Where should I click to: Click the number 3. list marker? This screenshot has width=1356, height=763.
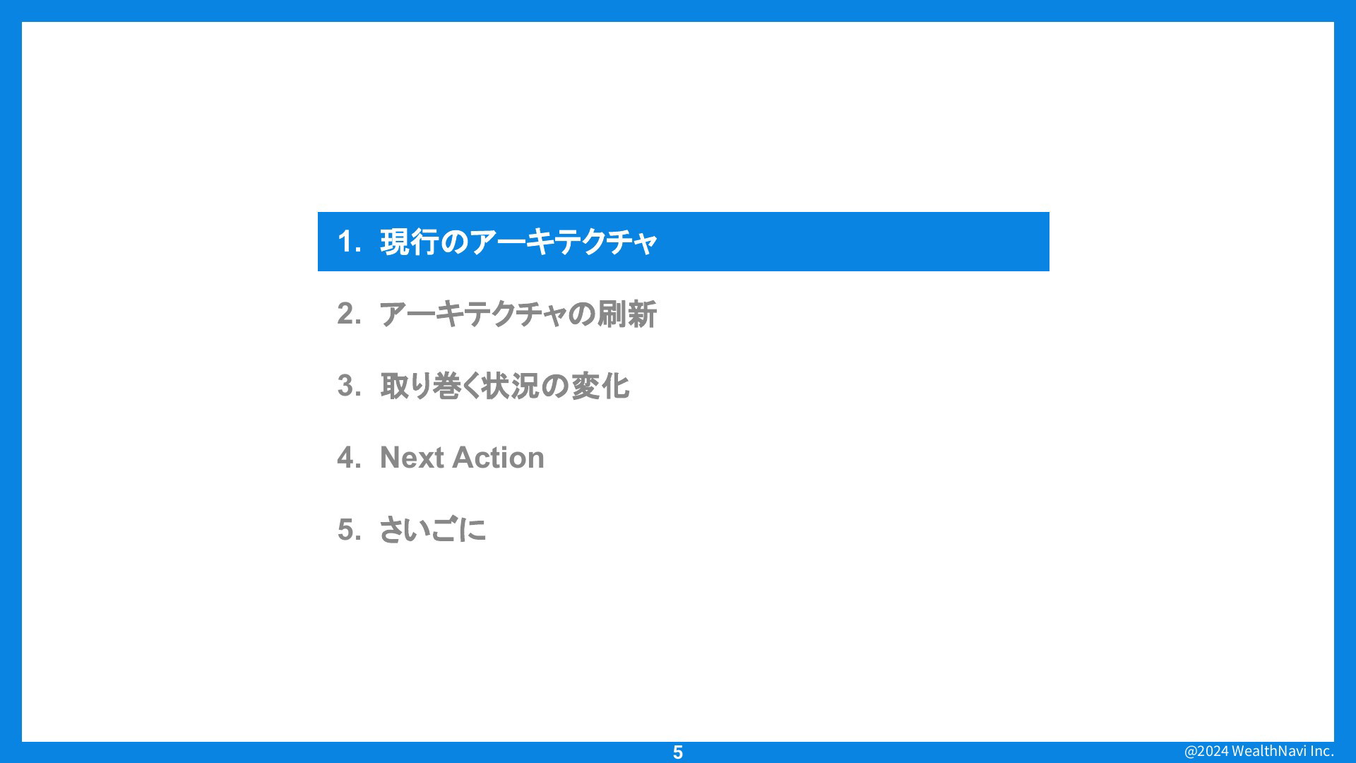(x=349, y=386)
